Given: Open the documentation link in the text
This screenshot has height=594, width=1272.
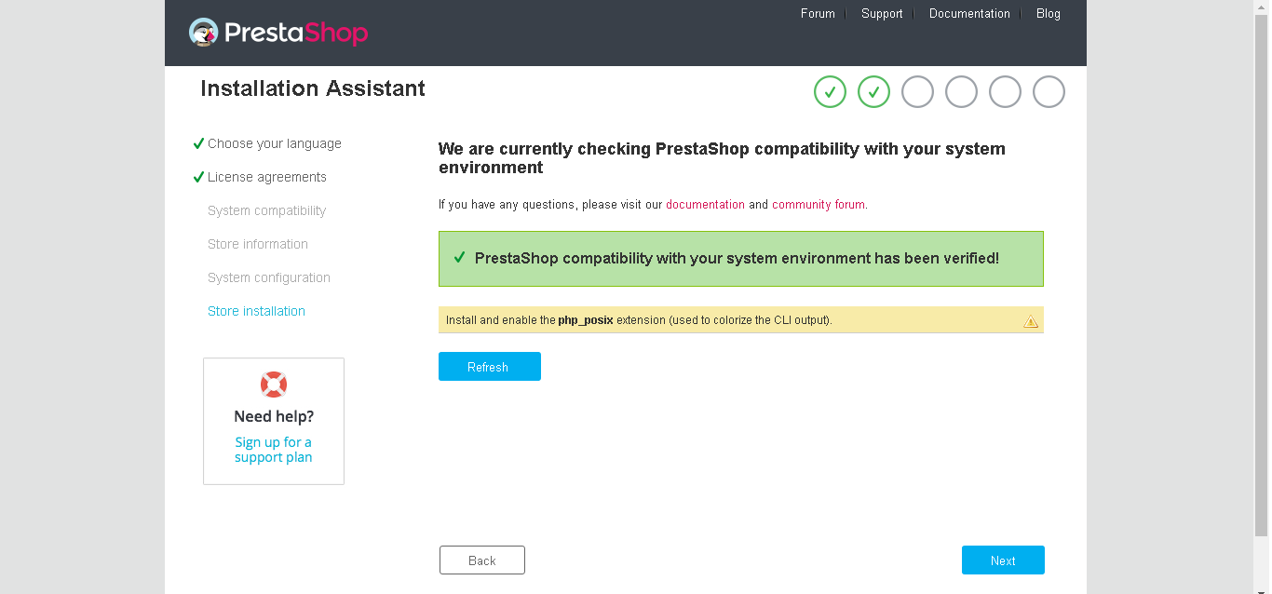Looking at the screenshot, I should pyautogui.click(x=705, y=205).
